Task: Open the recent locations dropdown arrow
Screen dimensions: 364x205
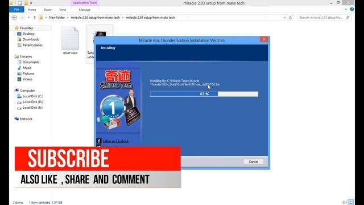Action: click(28, 18)
